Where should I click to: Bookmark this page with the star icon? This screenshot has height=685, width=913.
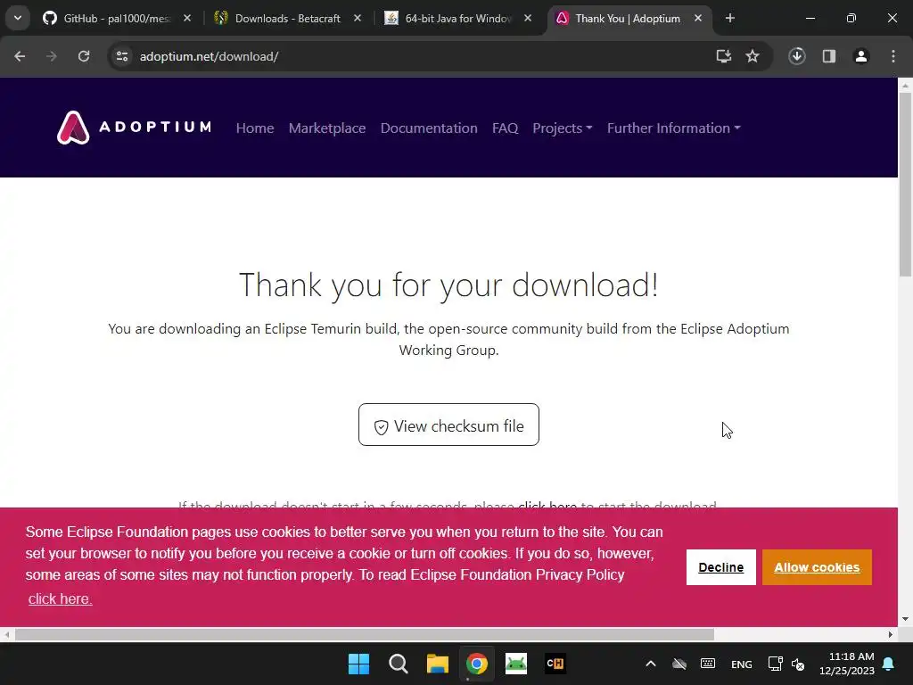(753, 56)
